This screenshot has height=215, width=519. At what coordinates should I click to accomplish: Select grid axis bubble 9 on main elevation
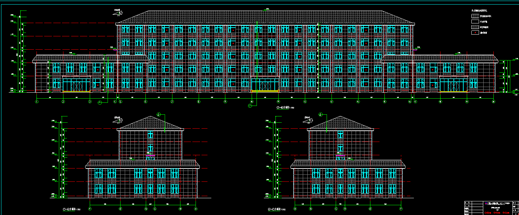[x=225, y=102]
